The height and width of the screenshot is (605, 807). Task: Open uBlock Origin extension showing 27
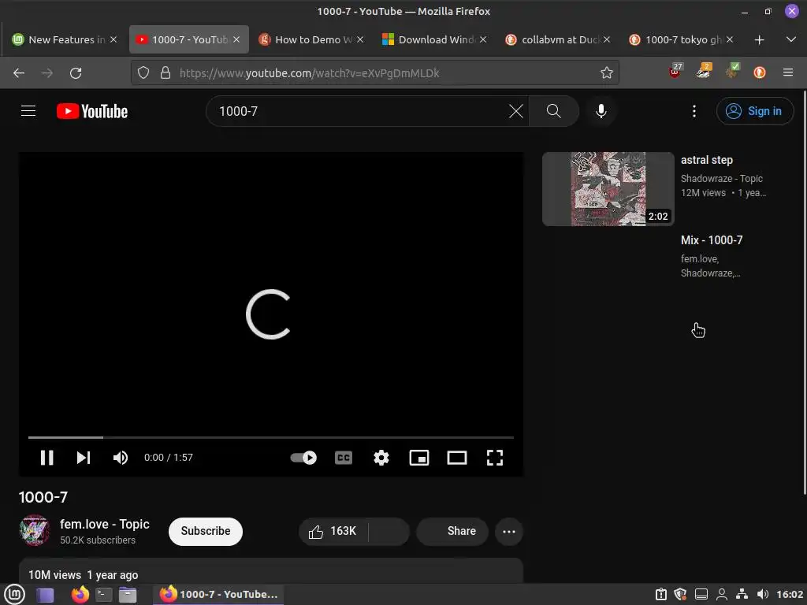675,72
